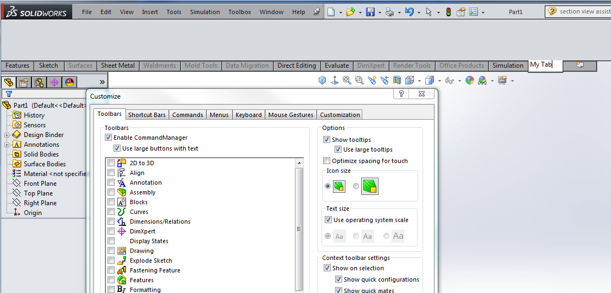Switch to the Sketch CommandManager tab
611x293 pixels.
point(48,66)
